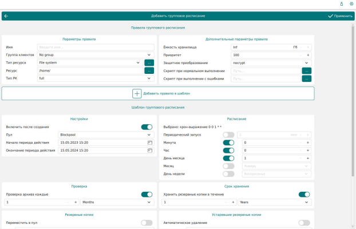
Task: Enable Периодический запуск switch
Action: (228, 135)
